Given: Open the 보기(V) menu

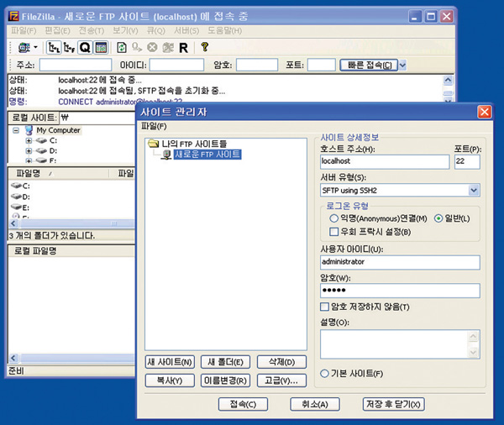Looking at the screenshot, I should [125, 30].
